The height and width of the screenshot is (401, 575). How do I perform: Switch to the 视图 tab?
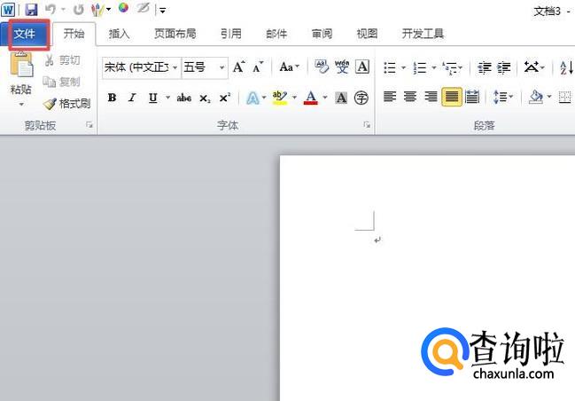click(367, 34)
